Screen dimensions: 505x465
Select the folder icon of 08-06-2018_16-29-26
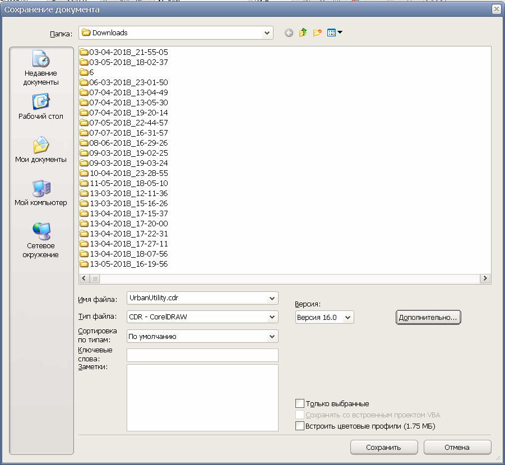84,143
